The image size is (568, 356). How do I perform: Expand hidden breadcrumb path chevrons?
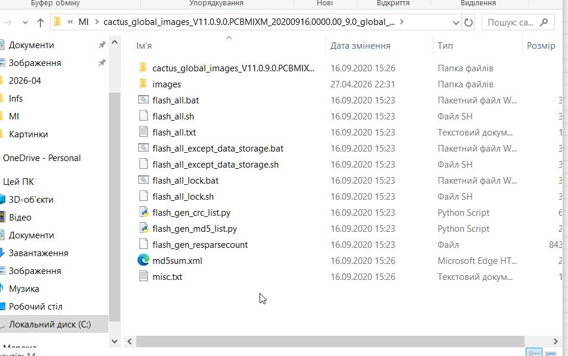(x=70, y=22)
